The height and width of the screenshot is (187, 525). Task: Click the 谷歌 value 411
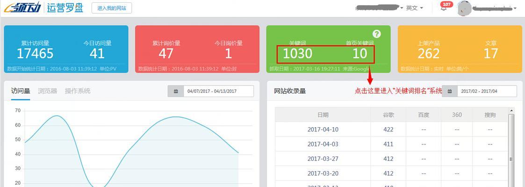tap(388, 144)
